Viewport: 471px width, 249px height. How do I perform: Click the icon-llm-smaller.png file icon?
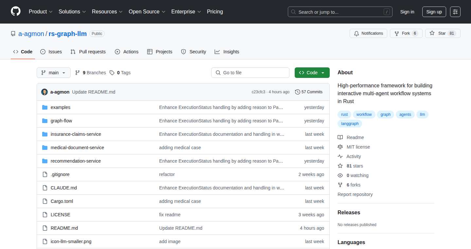pyautogui.click(x=45, y=241)
